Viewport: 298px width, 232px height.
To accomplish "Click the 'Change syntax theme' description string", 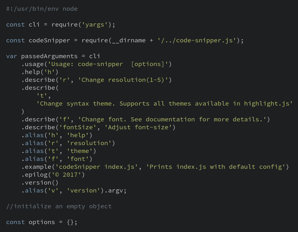I will point(164,104).
